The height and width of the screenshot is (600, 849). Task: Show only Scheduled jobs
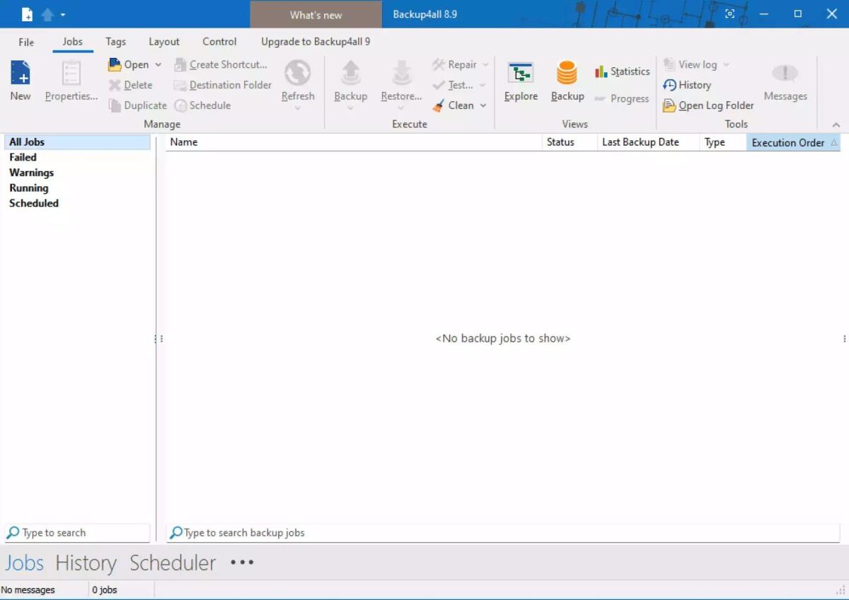tap(33, 203)
